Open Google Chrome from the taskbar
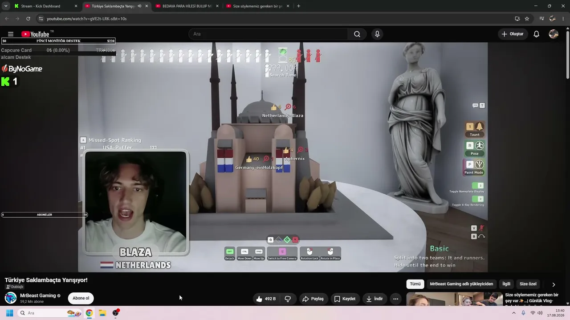Viewport: 570px width, 320px height. pos(89,313)
